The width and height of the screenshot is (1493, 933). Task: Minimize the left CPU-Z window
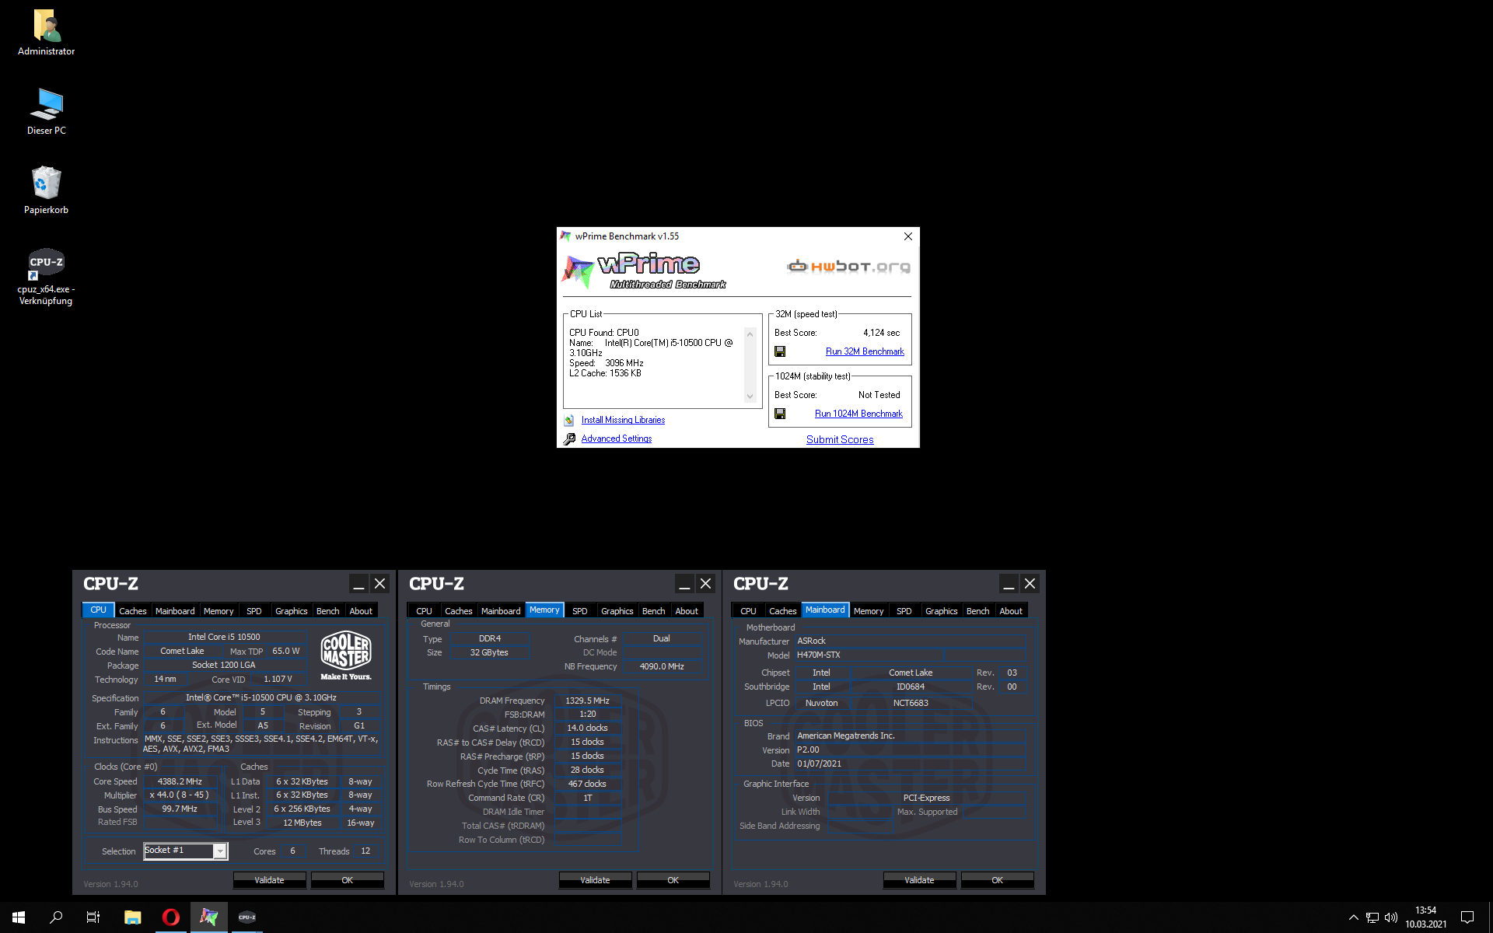[358, 584]
